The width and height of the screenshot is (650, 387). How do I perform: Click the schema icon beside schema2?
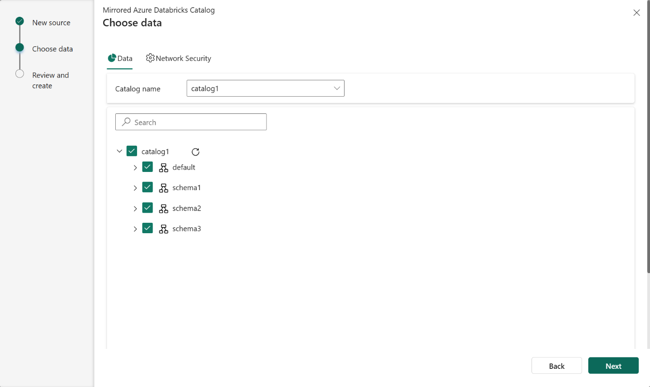click(163, 208)
